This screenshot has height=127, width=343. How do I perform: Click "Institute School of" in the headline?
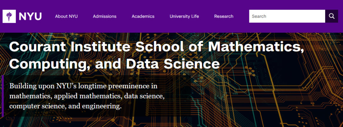[137, 47]
